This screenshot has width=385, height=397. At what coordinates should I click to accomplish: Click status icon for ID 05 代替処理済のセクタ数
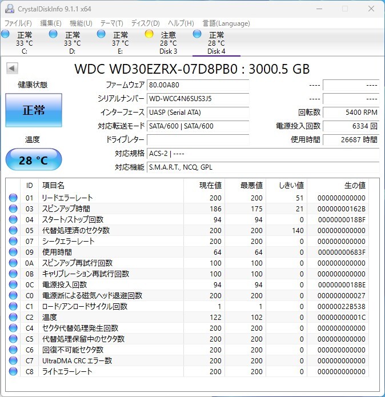pyautogui.click(x=13, y=230)
